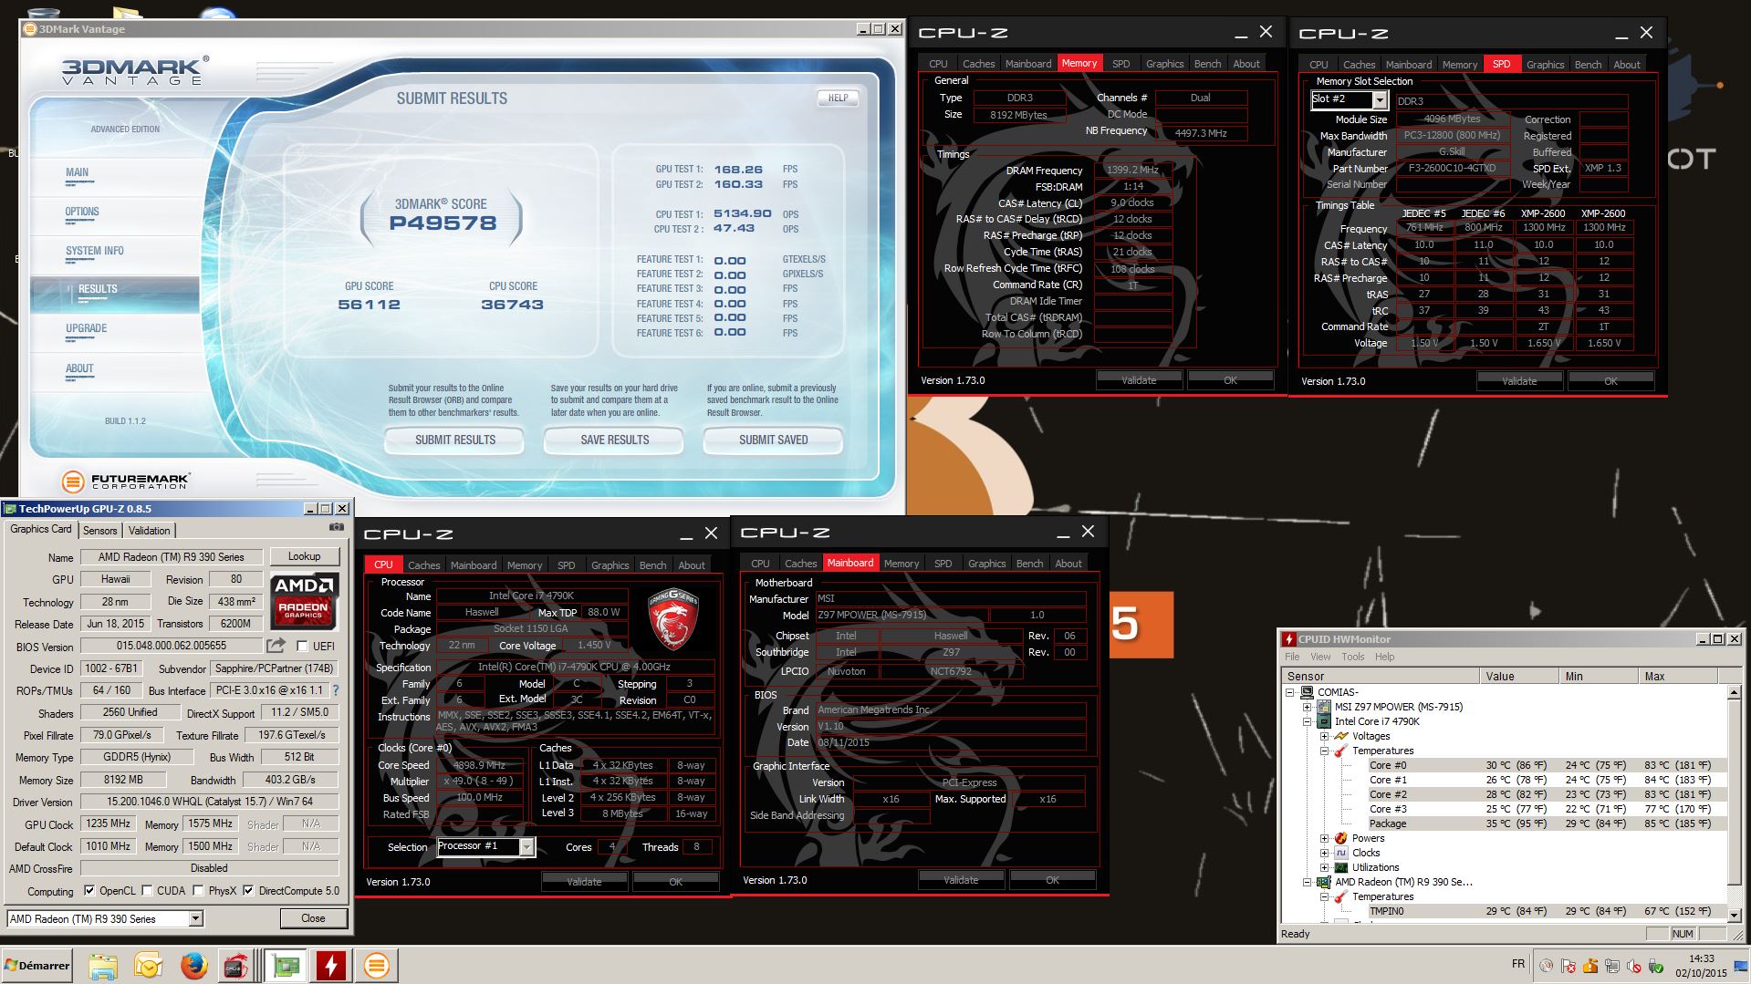Click the GPU-Z title bar icon
Viewport: 1751px width, 984px height.
pyautogui.click(x=10, y=509)
